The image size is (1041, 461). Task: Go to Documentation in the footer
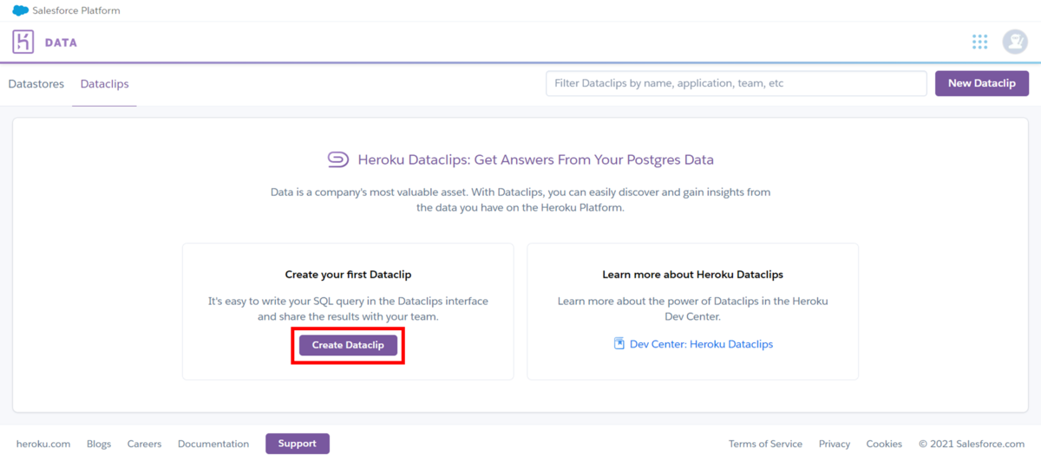click(213, 444)
